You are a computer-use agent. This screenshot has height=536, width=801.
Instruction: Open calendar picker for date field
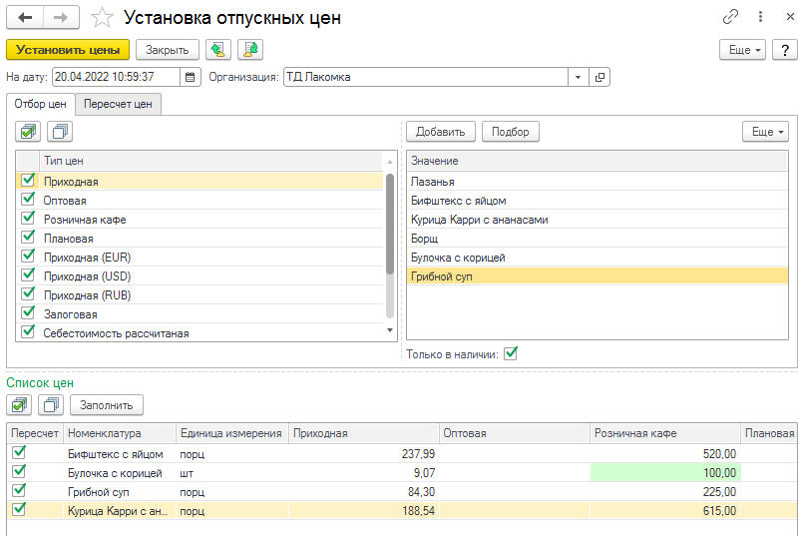coord(192,77)
